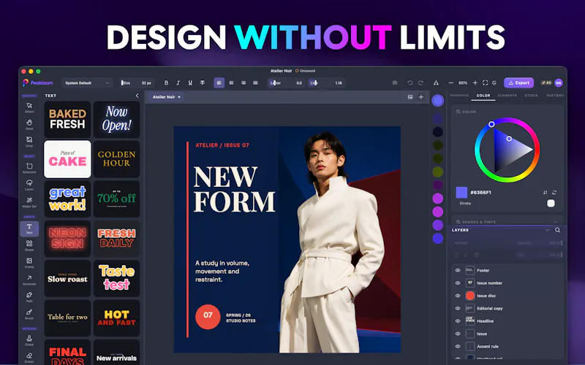Switch to the Elements tab
Viewport: 585px width, 365px height.
pyautogui.click(x=507, y=96)
